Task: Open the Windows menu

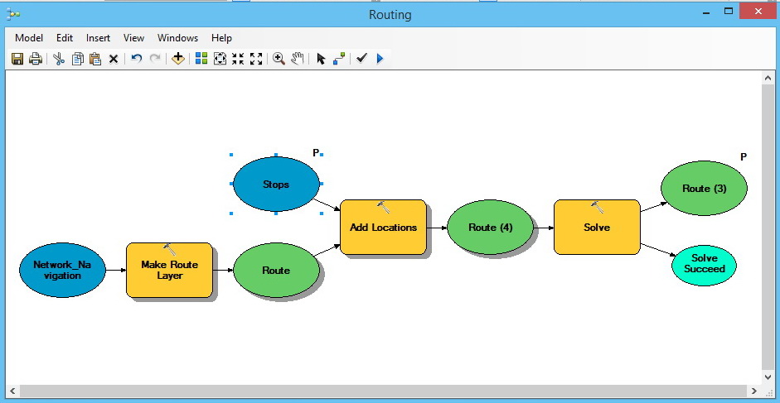Action: click(x=177, y=38)
